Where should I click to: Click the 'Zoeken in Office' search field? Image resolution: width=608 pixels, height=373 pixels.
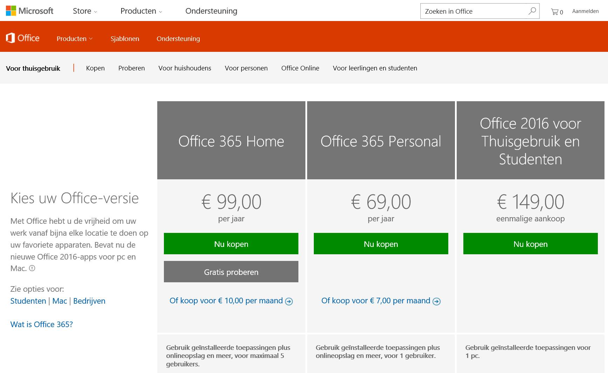[x=473, y=11]
